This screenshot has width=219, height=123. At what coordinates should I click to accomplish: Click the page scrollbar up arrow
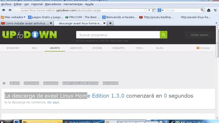(217, 27)
